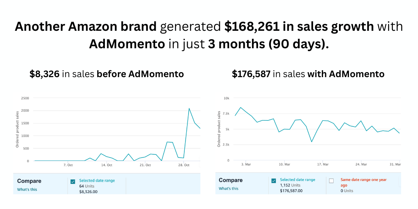Click the $8,326.00 total in left panel

point(88,192)
